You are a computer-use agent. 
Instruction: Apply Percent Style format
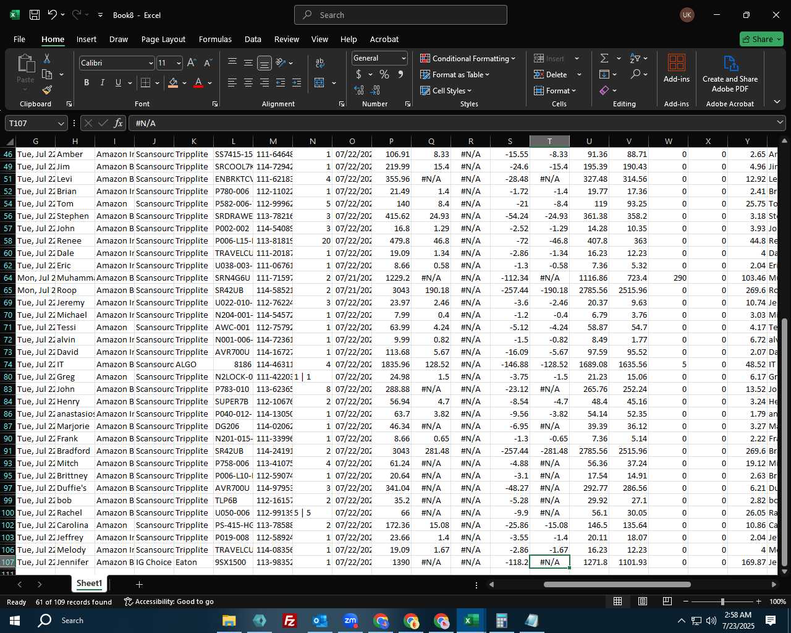[384, 74]
